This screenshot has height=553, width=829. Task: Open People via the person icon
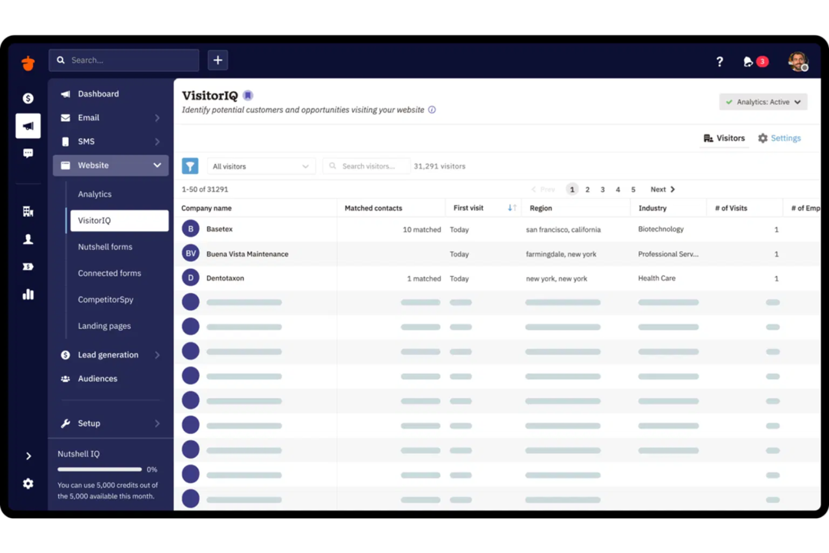coord(28,239)
